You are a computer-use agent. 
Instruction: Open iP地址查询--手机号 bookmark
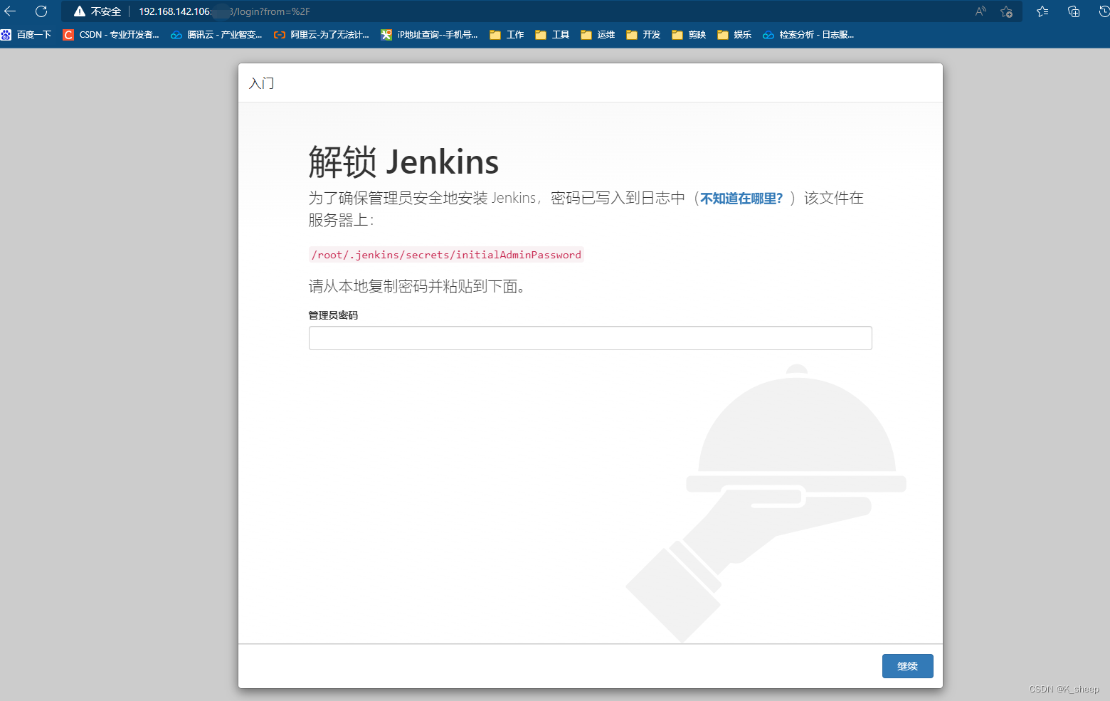point(429,35)
